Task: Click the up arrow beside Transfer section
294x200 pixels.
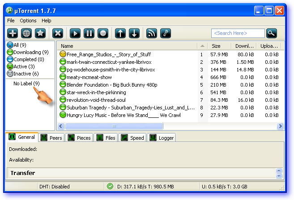Action: (x=279, y=171)
